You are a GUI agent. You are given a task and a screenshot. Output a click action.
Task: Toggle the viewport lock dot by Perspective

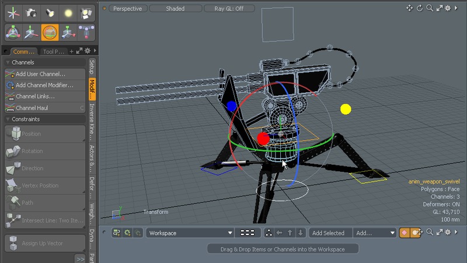click(104, 8)
